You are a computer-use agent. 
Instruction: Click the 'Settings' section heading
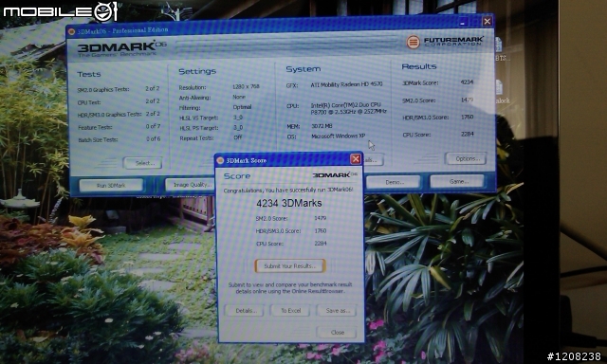point(197,71)
